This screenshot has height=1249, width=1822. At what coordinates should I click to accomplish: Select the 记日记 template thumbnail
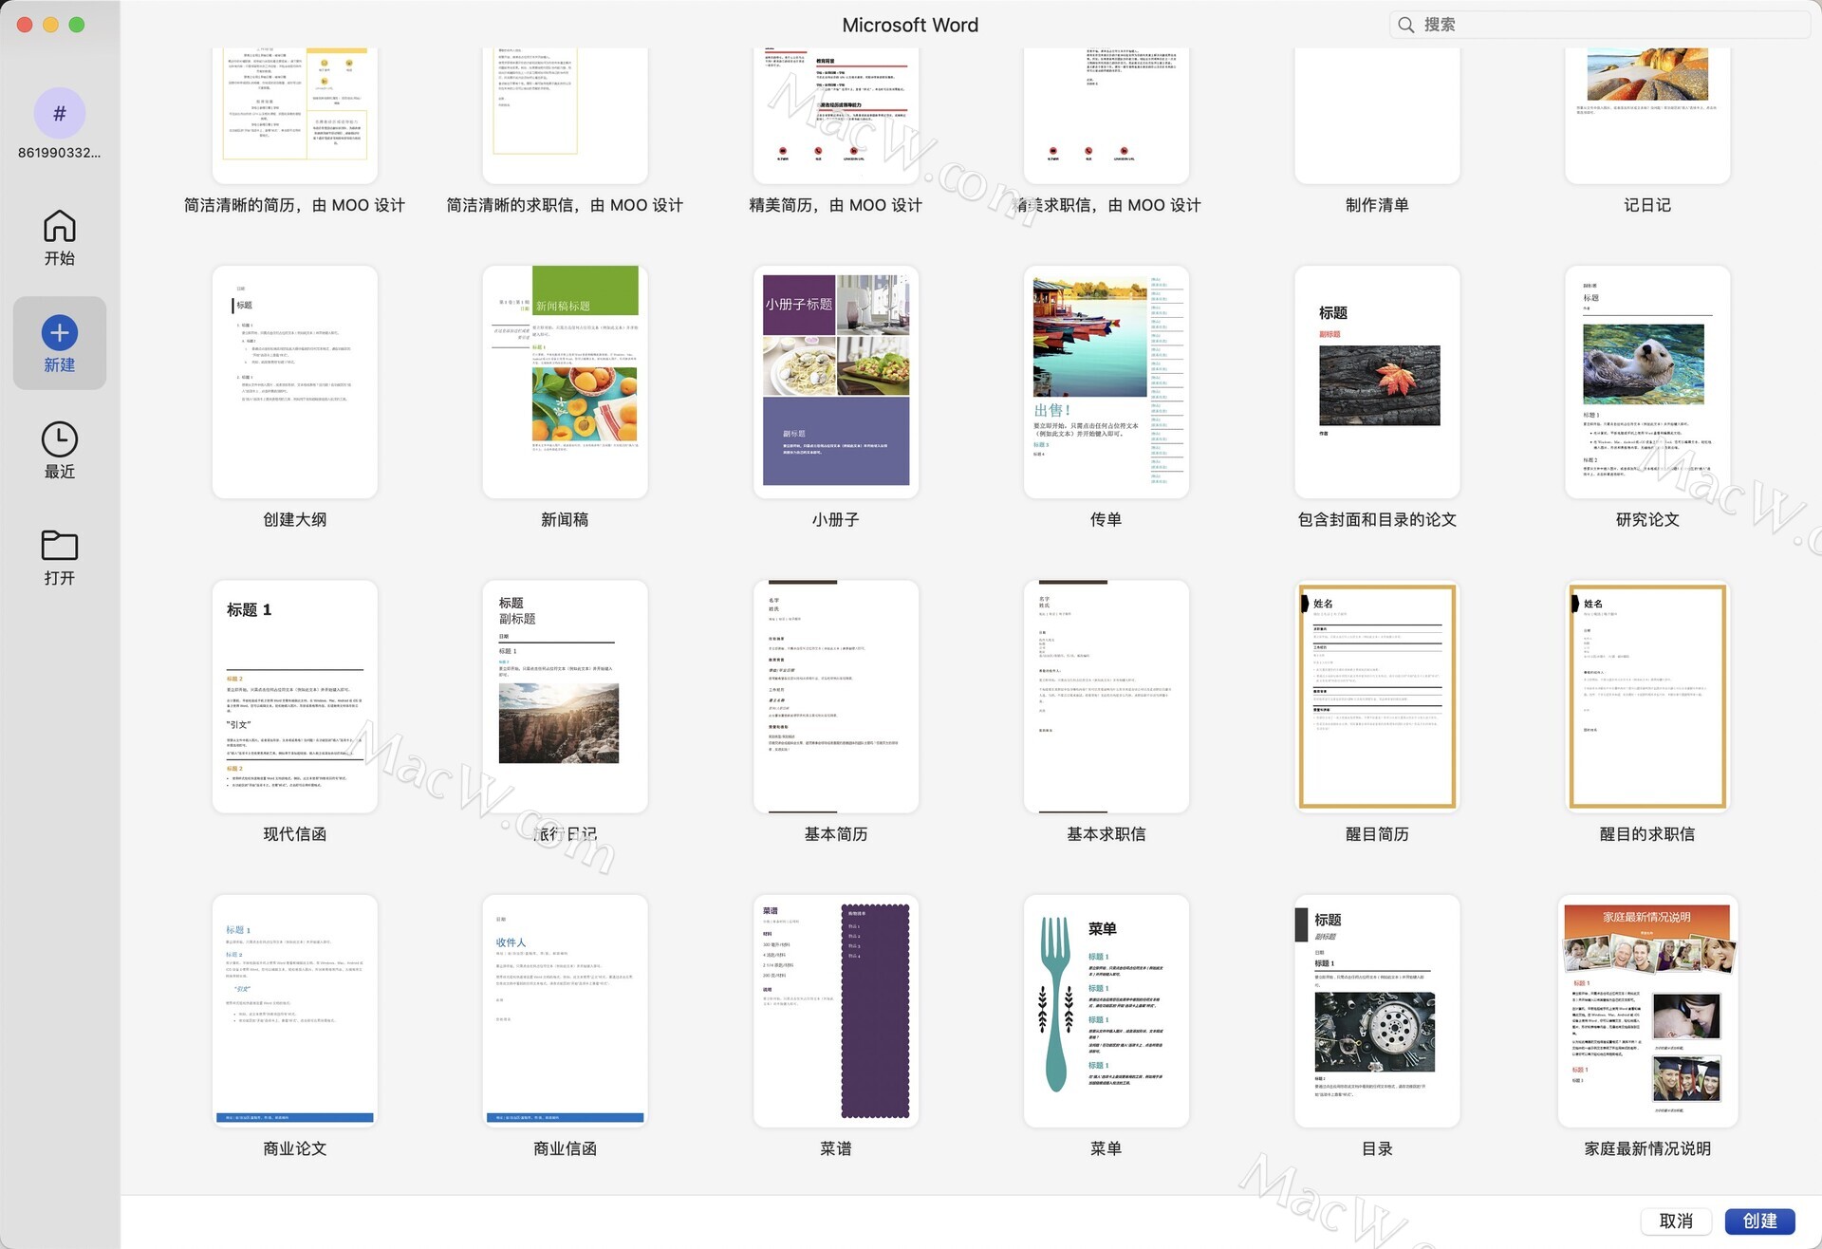pyautogui.click(x=1647, y=114)
